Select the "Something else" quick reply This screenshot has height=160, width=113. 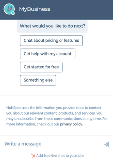[38, 80]
